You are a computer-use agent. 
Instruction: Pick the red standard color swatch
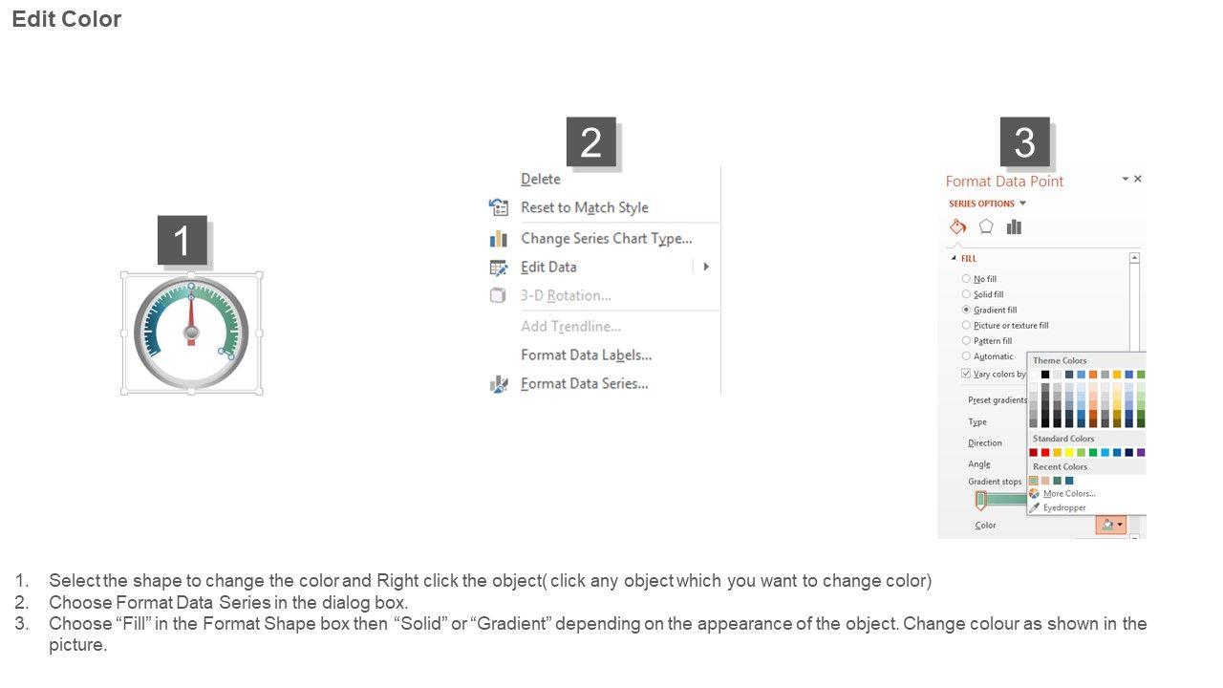pyautogui.click(x=1045, y=453)
